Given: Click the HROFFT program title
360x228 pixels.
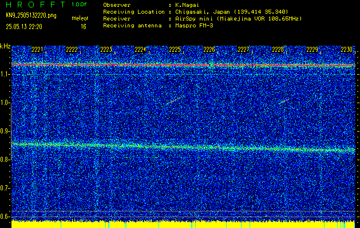Looking at the screenshot, I should (36, 5).
